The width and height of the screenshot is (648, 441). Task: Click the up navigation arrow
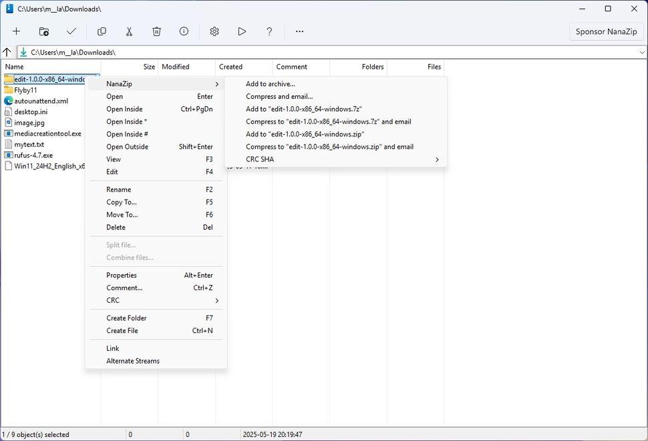pos(7,51)
